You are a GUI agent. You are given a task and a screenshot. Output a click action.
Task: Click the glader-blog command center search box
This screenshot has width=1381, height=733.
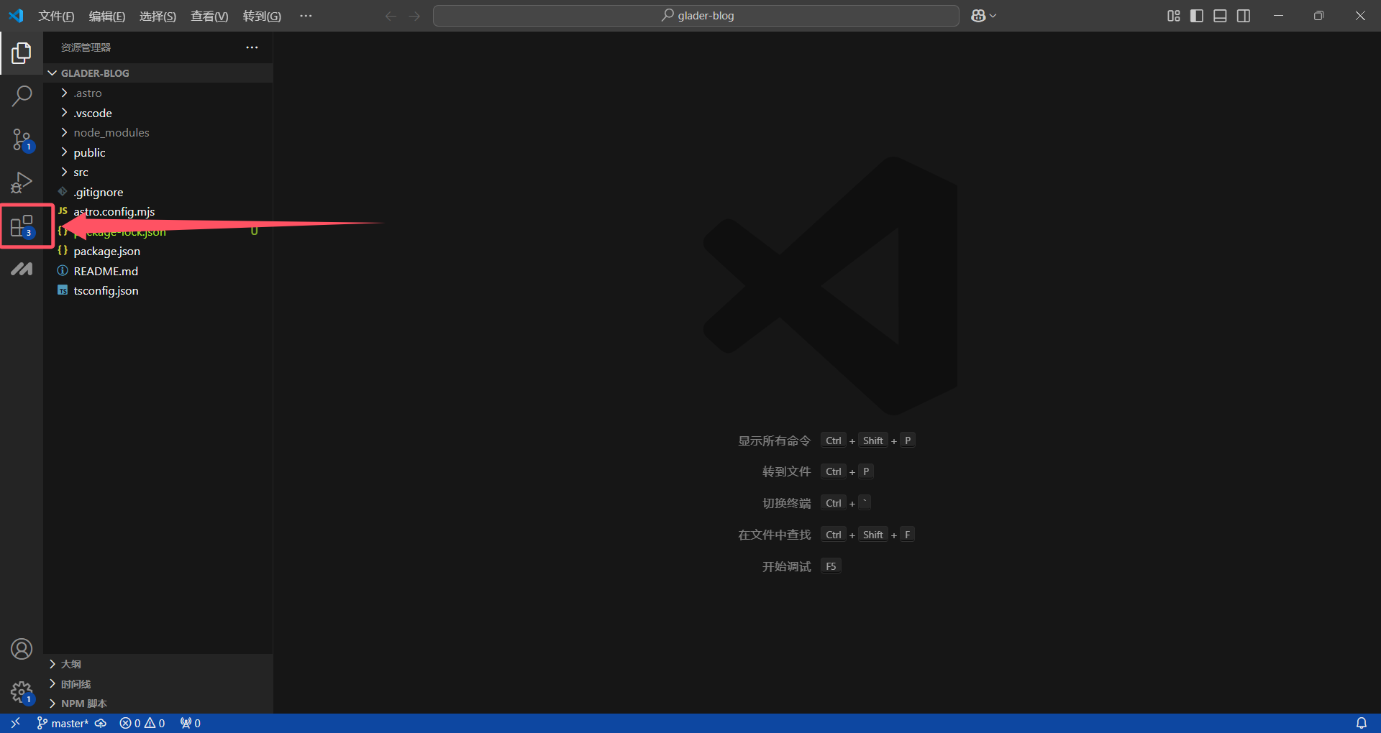coord(696,16)
